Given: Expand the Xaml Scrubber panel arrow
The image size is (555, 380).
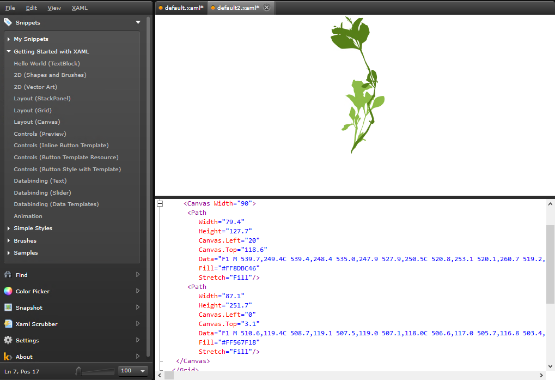Looking at the screenshot, I should tap(138, 323).
